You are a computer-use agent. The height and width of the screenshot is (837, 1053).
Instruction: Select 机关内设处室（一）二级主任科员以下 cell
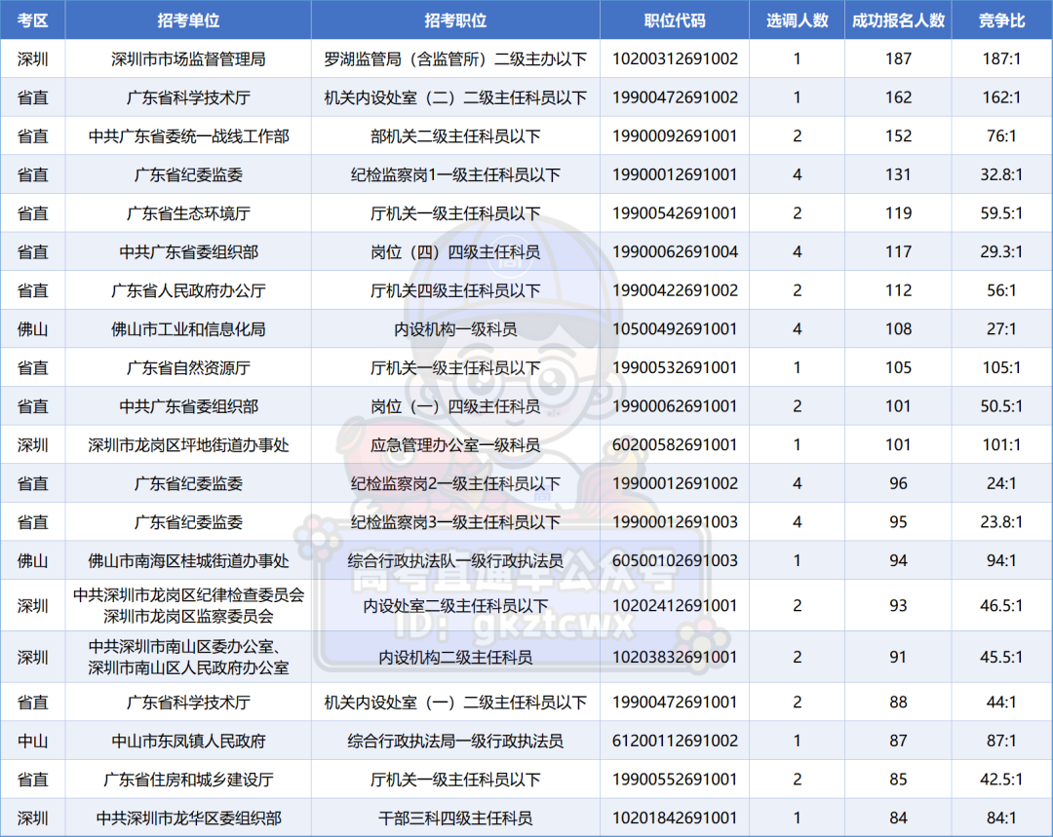tap(455, 703)
